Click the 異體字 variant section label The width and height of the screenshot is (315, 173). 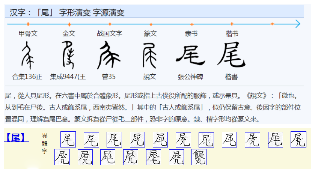click(x=45, y=143)
